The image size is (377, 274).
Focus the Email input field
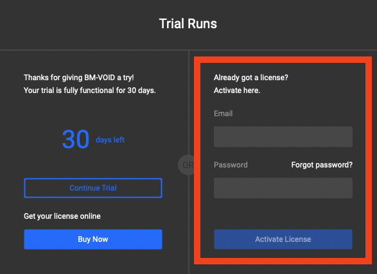[x=283, y=137]
